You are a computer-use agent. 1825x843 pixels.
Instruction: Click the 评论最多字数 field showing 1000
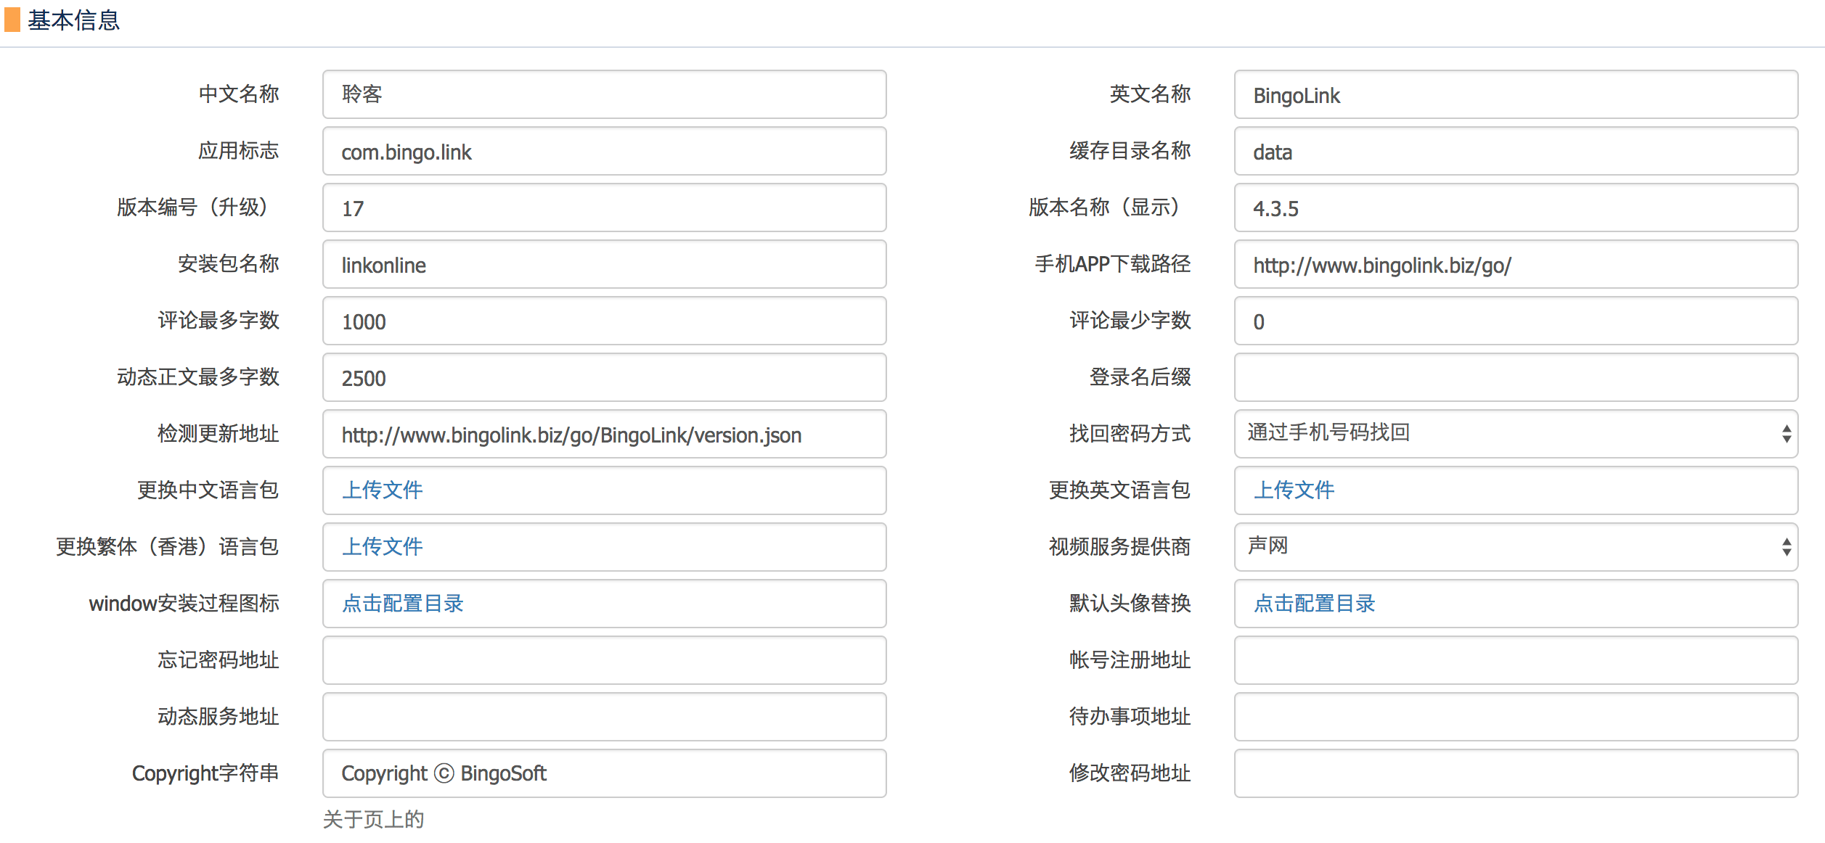(604, 321)
